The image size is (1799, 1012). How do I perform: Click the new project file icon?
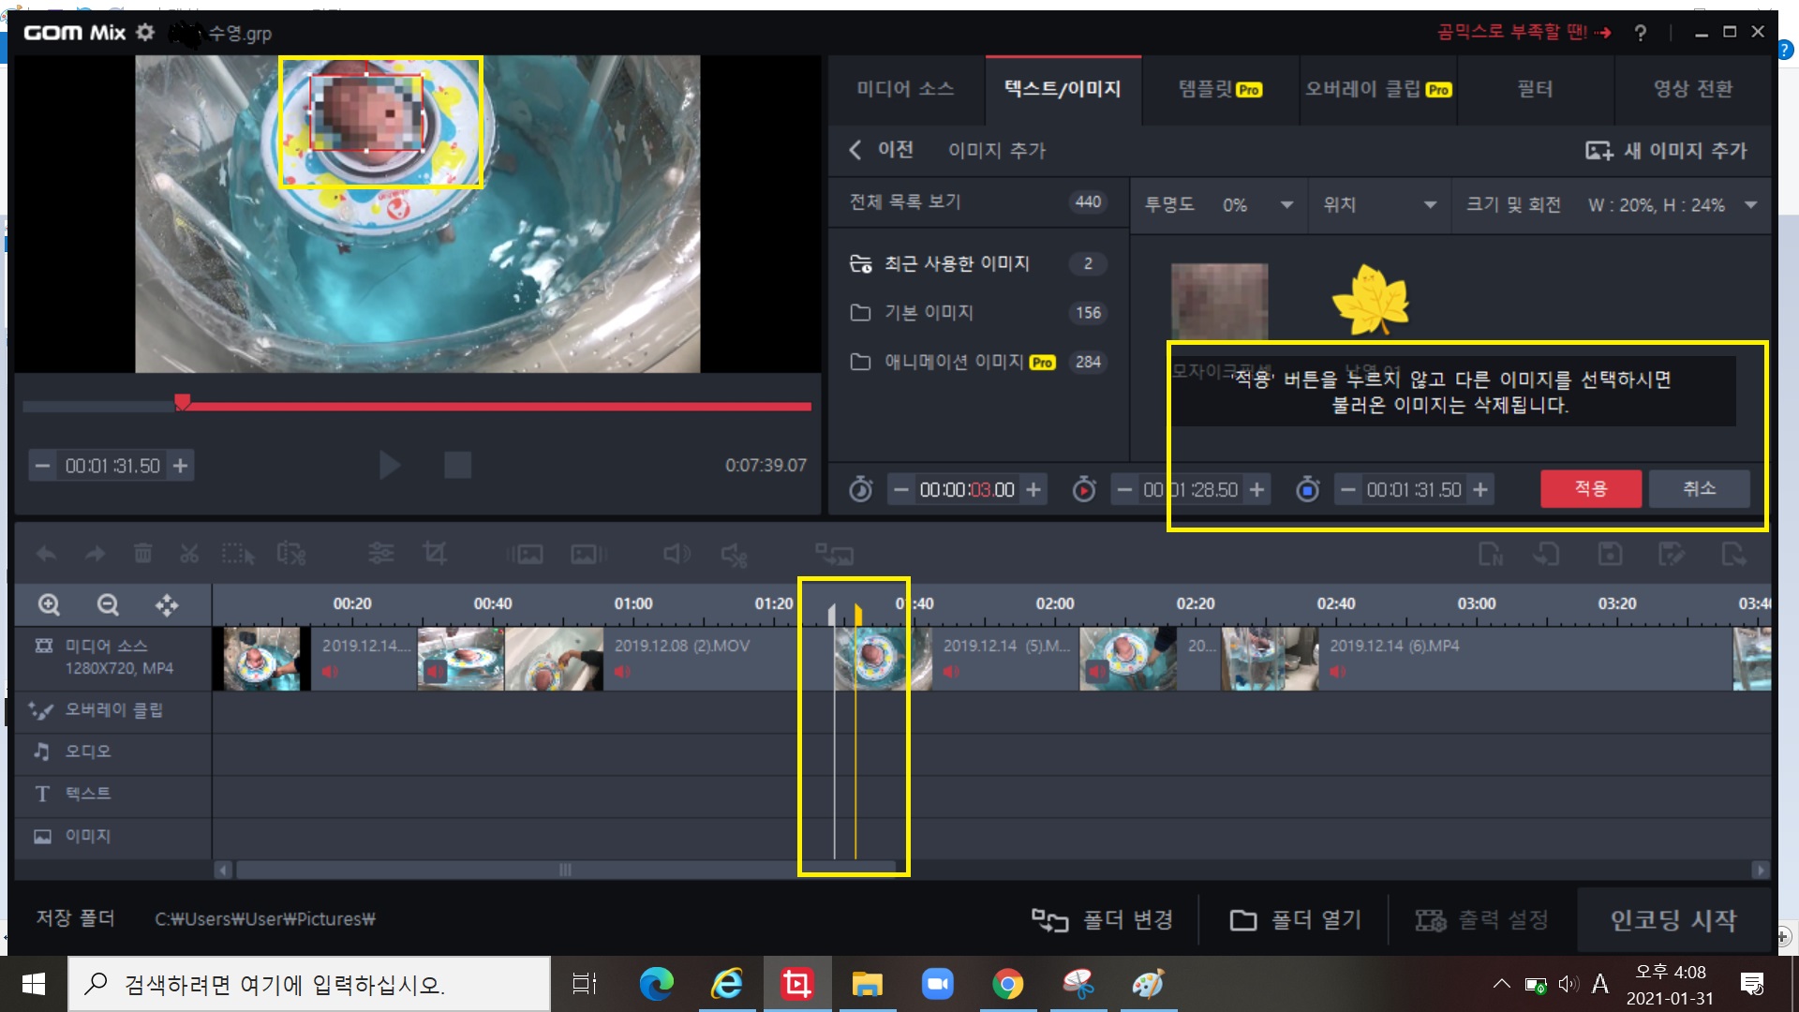[x=1490, y=554]
